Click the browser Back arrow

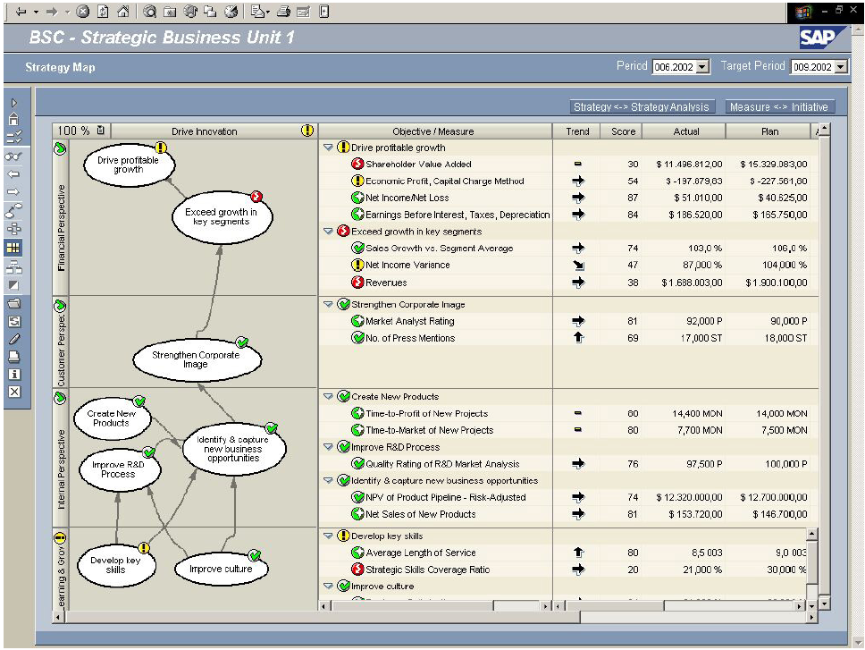click(x=21, y=12)
